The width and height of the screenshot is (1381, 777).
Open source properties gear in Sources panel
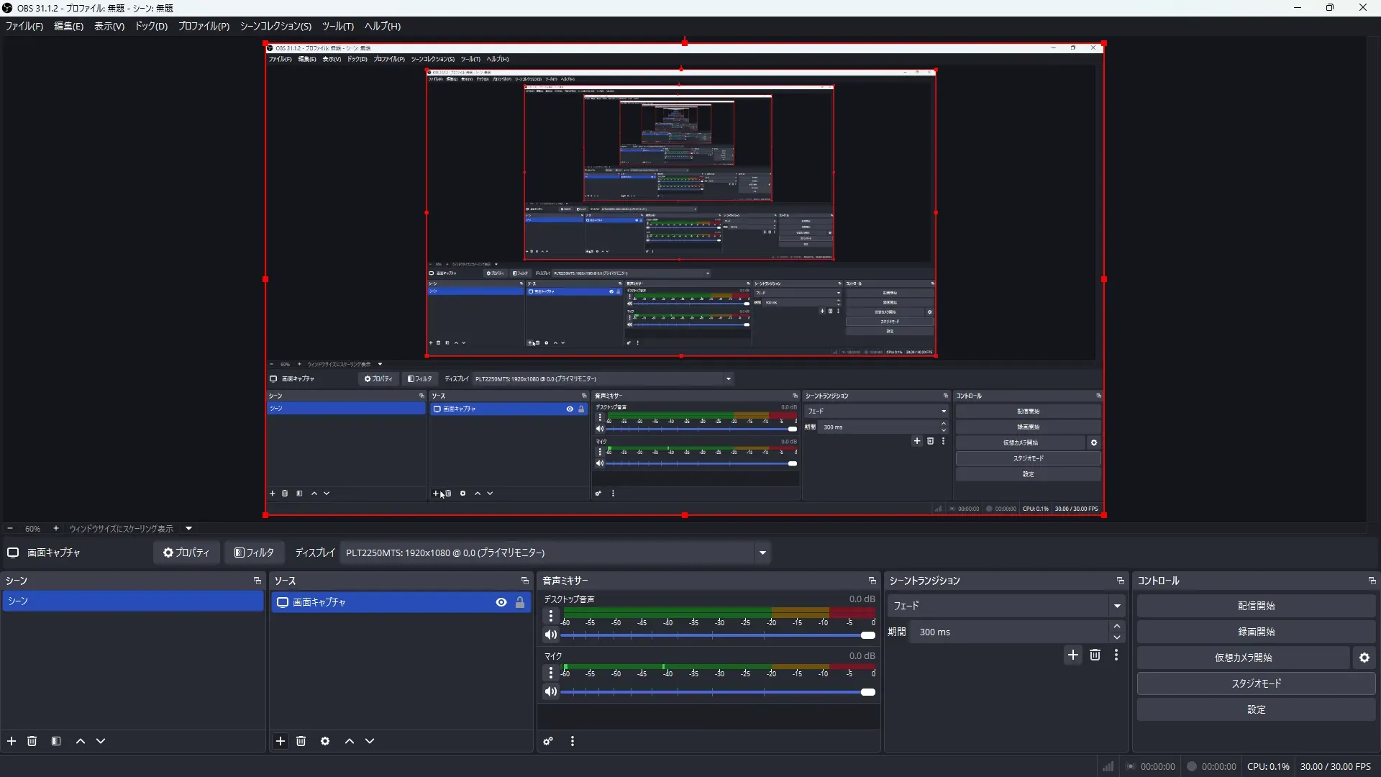325,741
